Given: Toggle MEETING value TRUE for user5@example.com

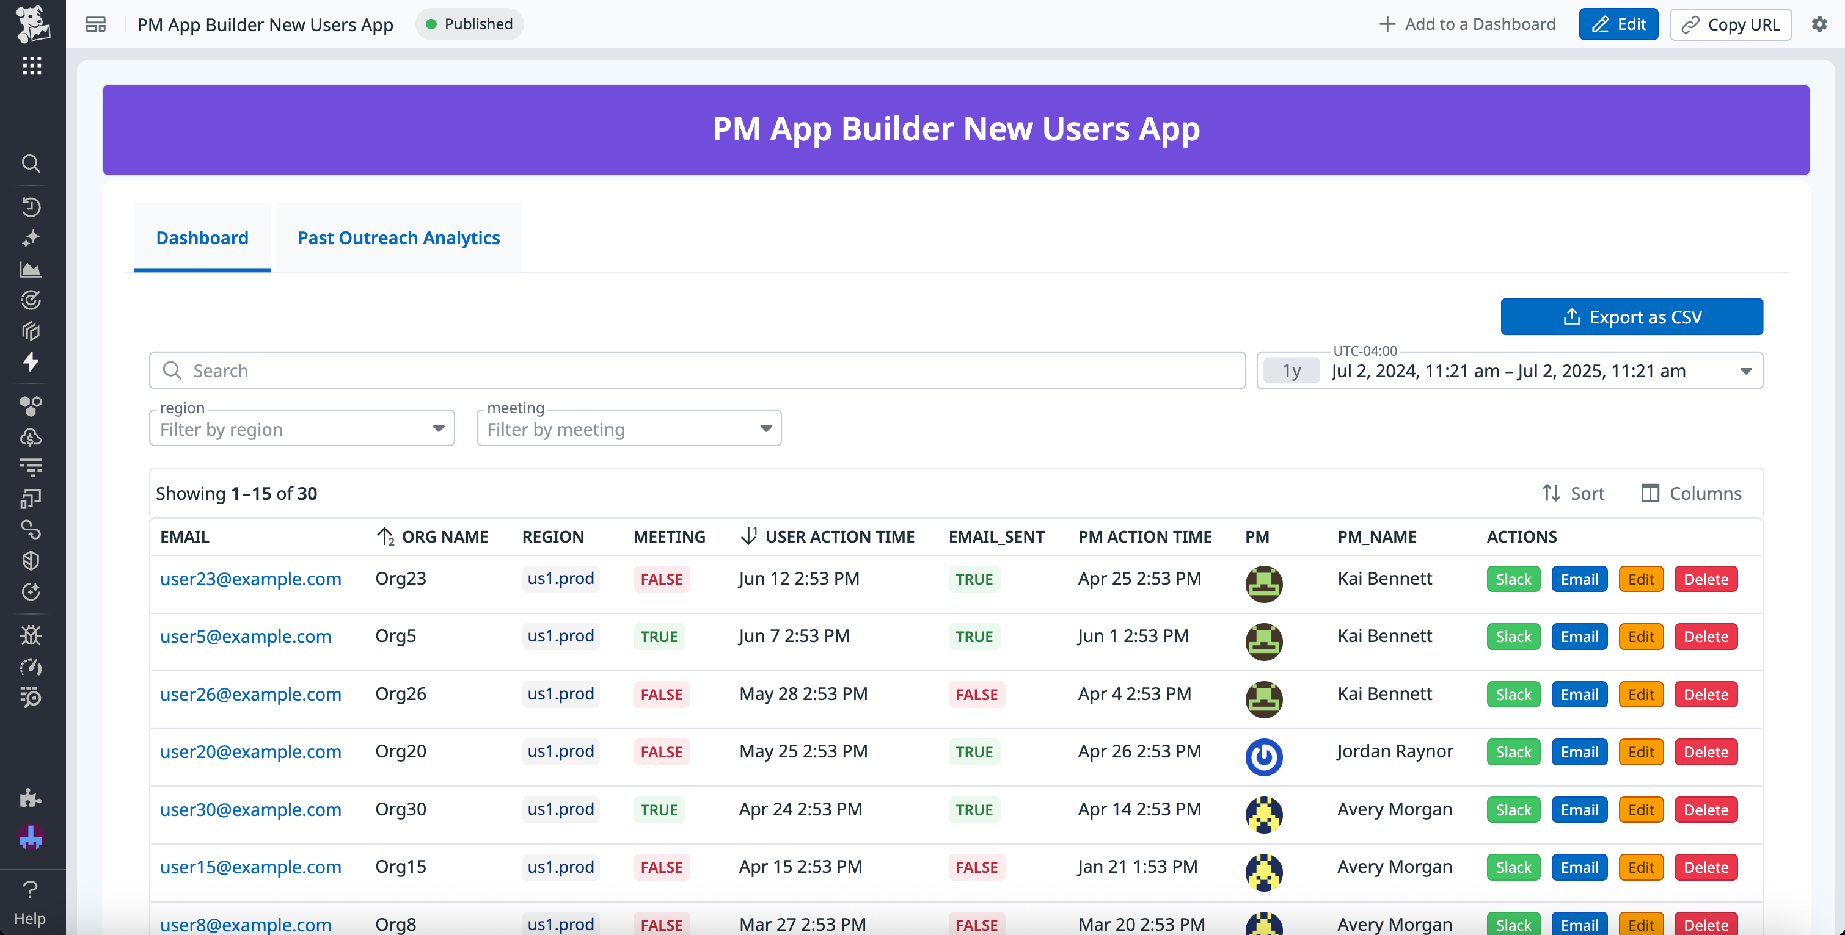Looking at the screenshot, I should [x=658, y=636].
